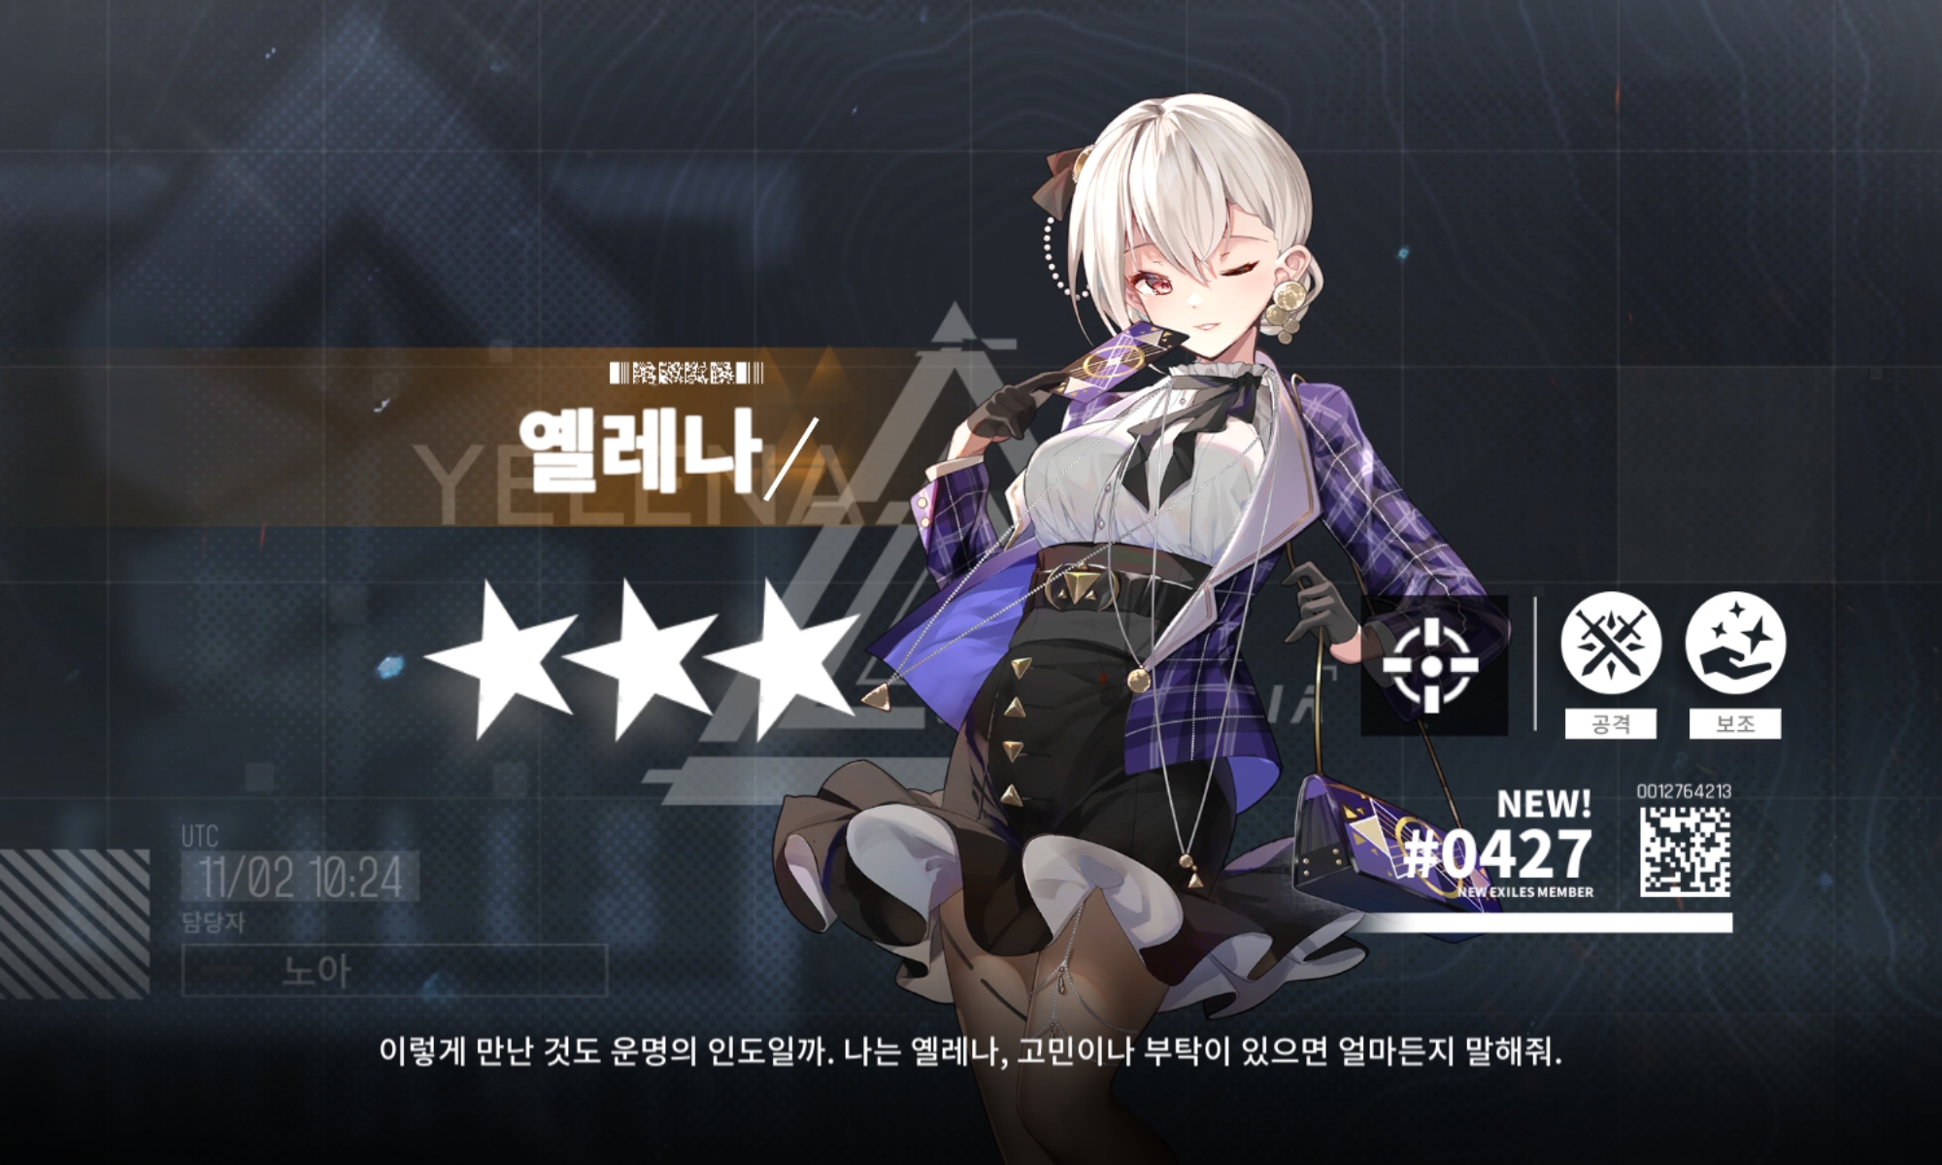Tap the QR code image
This screenshot has height=1165, width=1942.
pos(1686,851)
